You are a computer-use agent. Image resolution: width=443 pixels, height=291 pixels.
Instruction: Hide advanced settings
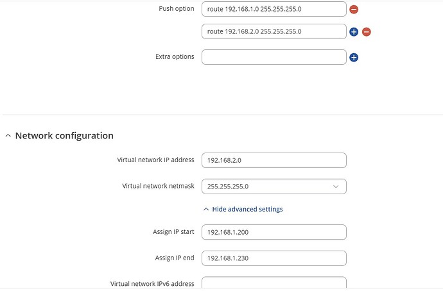[x=243, y=209]
